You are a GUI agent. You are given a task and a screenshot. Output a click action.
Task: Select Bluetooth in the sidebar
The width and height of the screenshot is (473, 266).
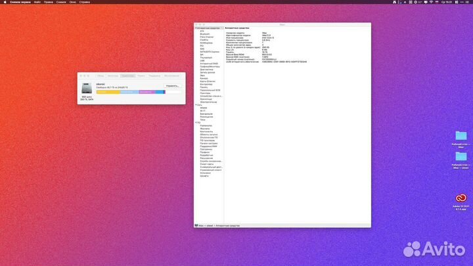pyautogui.click(x=205, y=34)
